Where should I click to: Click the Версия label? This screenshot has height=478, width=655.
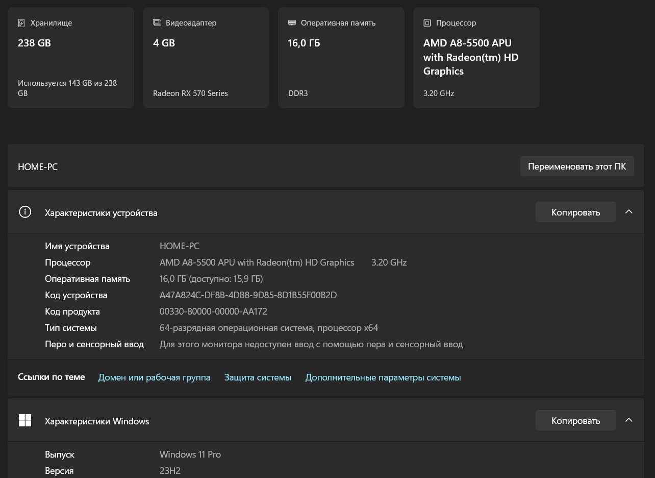tap(59, 471)
